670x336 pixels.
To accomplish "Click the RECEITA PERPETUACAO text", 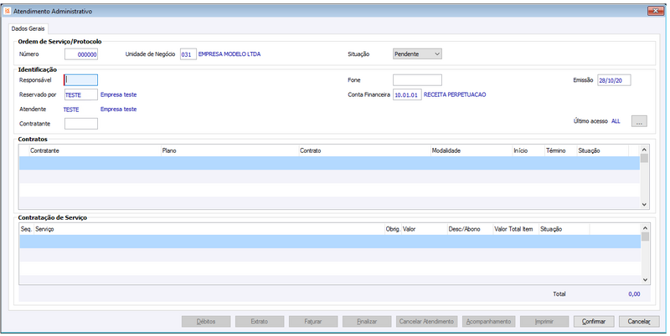I will tap(455, 94).
